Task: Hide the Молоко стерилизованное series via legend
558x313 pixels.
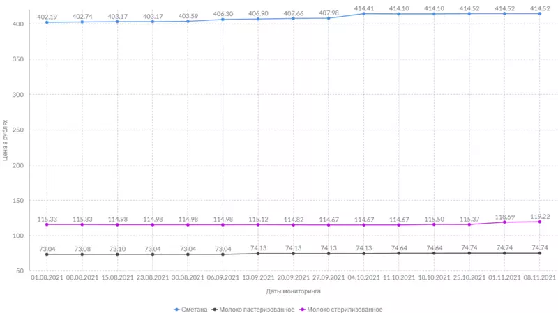Action: 345,309
